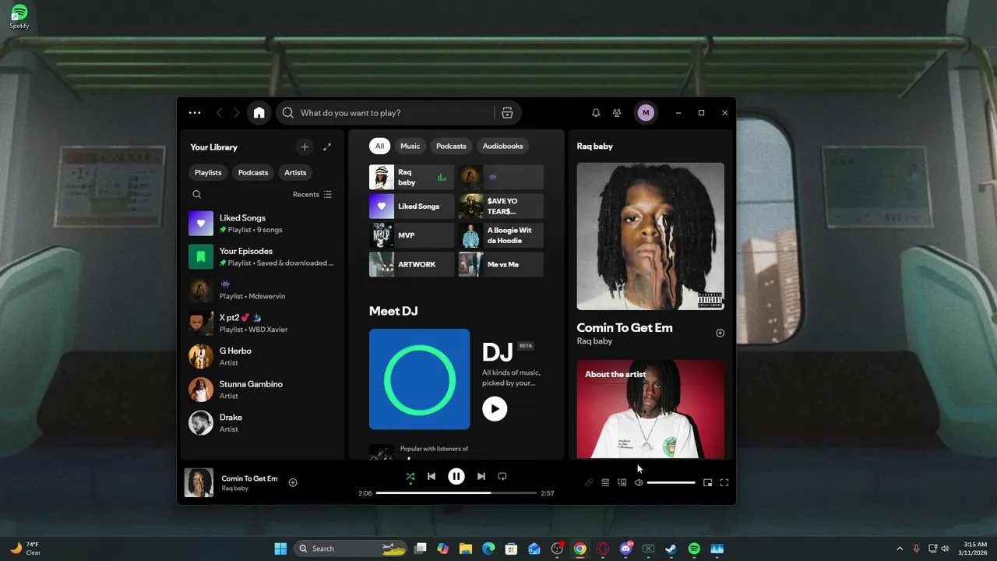997x561 pixels.
Task: Open Your Episodes in the library
Action: [x=262, y=256]
